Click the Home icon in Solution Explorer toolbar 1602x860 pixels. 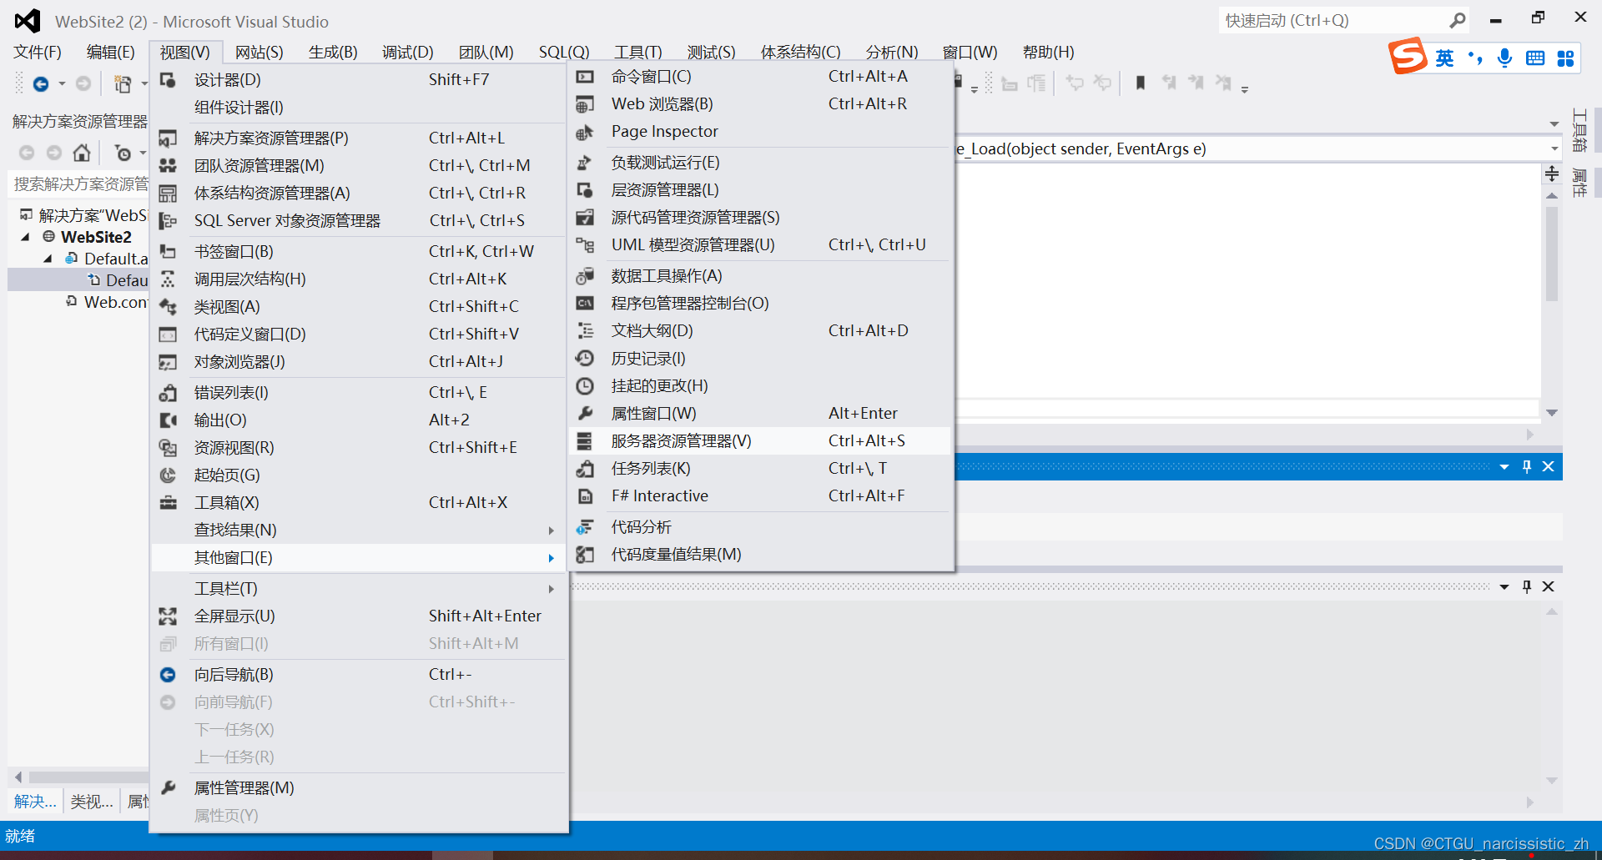click(x=82, y=153)
